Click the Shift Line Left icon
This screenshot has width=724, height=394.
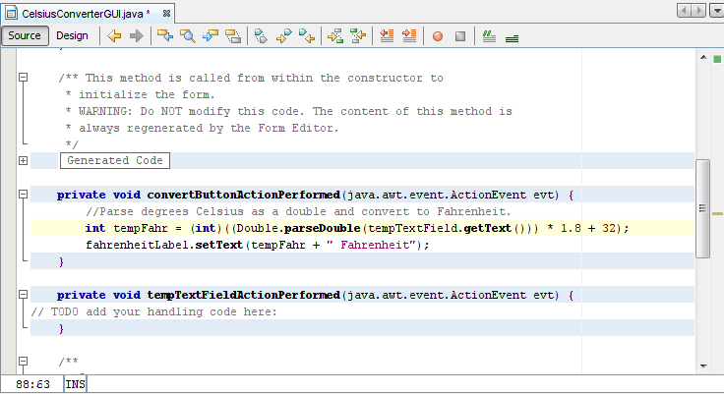[387, 36]
